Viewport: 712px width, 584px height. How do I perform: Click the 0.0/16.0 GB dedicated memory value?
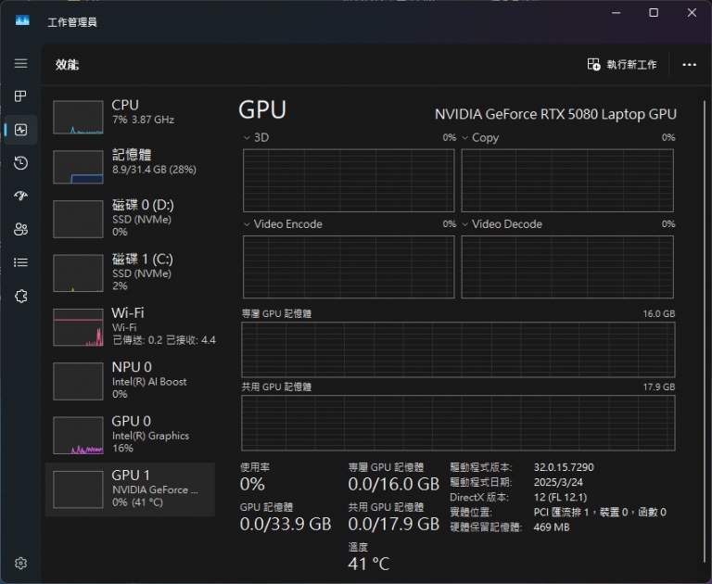(394, 484)
